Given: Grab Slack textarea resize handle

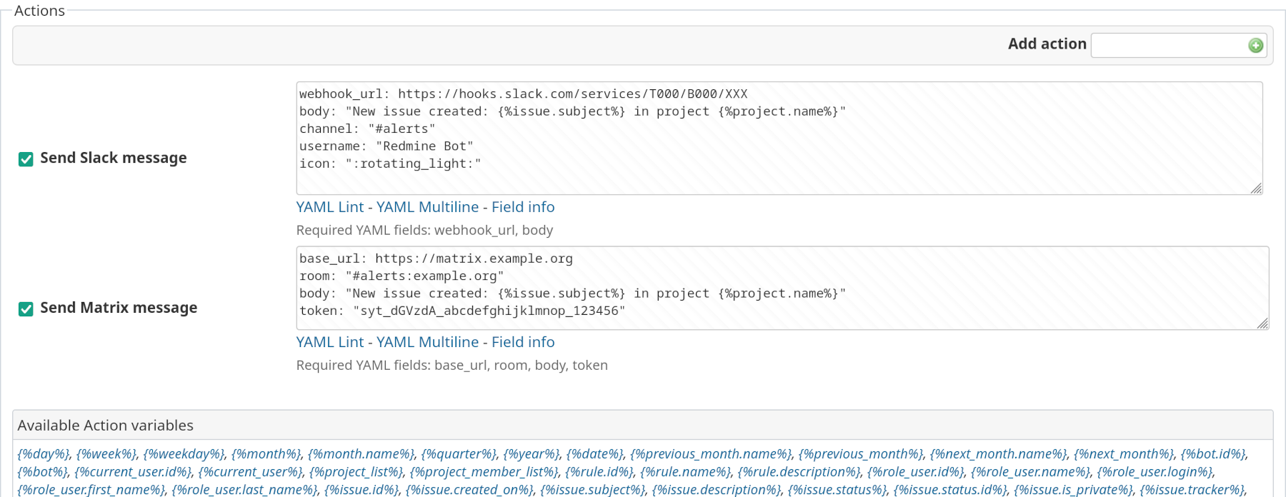Looking at the screenshot, I should [x=1256, y=189].
